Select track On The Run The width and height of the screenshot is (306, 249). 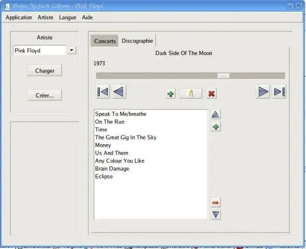pyautogui.click(x=151, y=122)
